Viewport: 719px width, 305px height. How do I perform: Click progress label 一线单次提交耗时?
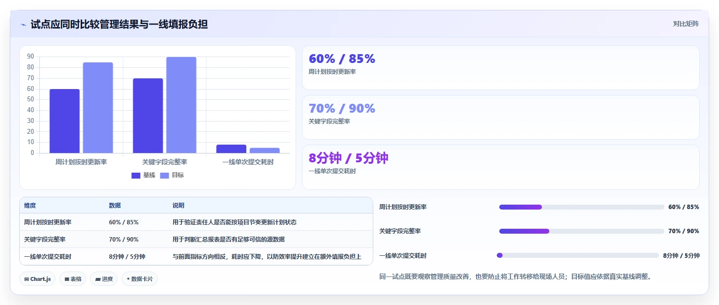pyautogui.click(x=403, y=256)
